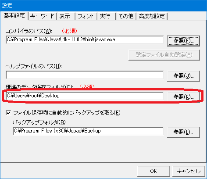Click 参照(J) browse button for help file
The width and height of the screenshot is (207, 179).
(183, 76)
